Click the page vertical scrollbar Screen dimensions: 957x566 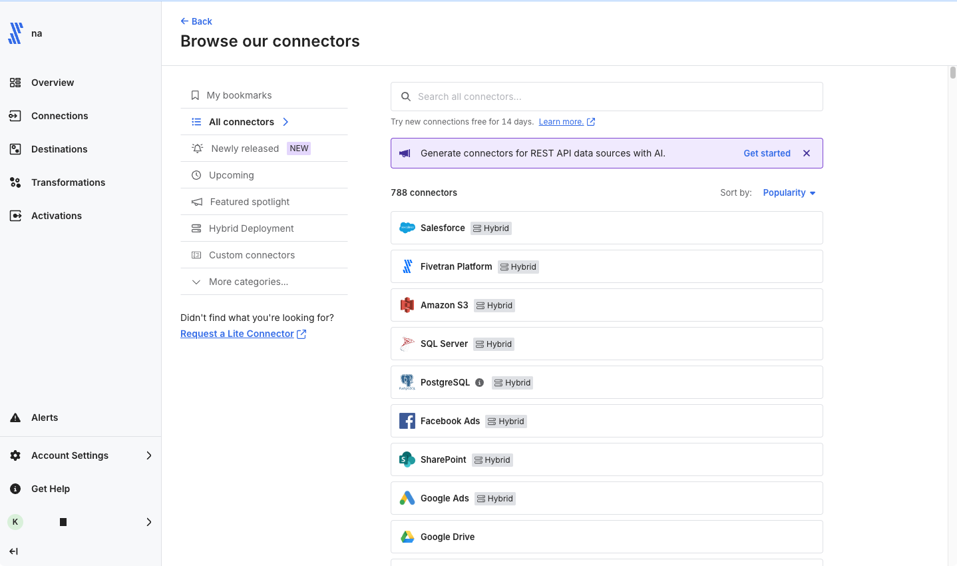(953, 73)
